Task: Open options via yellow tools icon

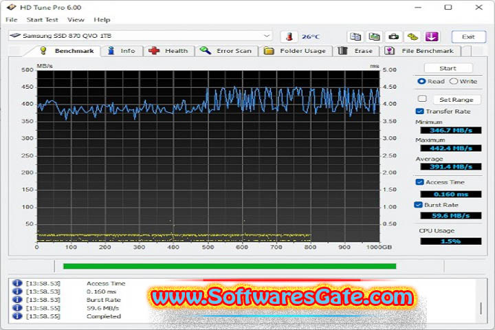Action: click(412, 36)
